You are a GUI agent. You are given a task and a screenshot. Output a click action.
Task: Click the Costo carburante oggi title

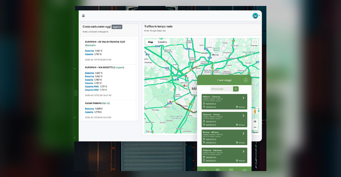pos(97,27)
